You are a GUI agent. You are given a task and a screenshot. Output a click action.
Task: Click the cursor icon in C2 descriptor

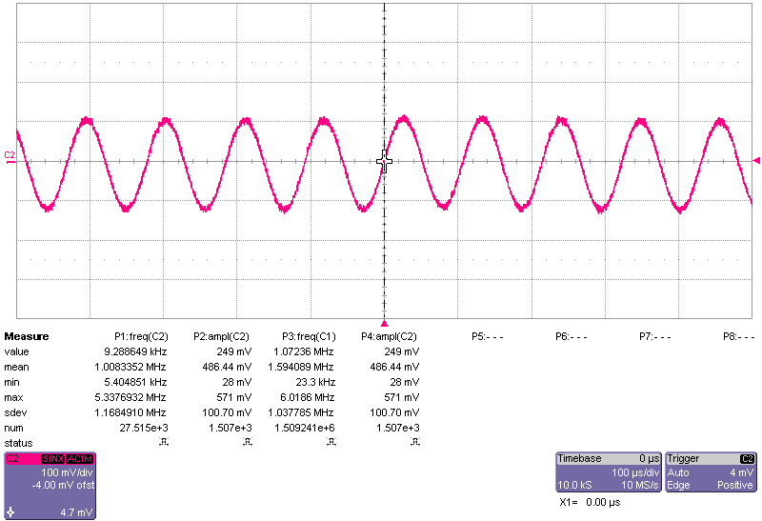(10, 511)
